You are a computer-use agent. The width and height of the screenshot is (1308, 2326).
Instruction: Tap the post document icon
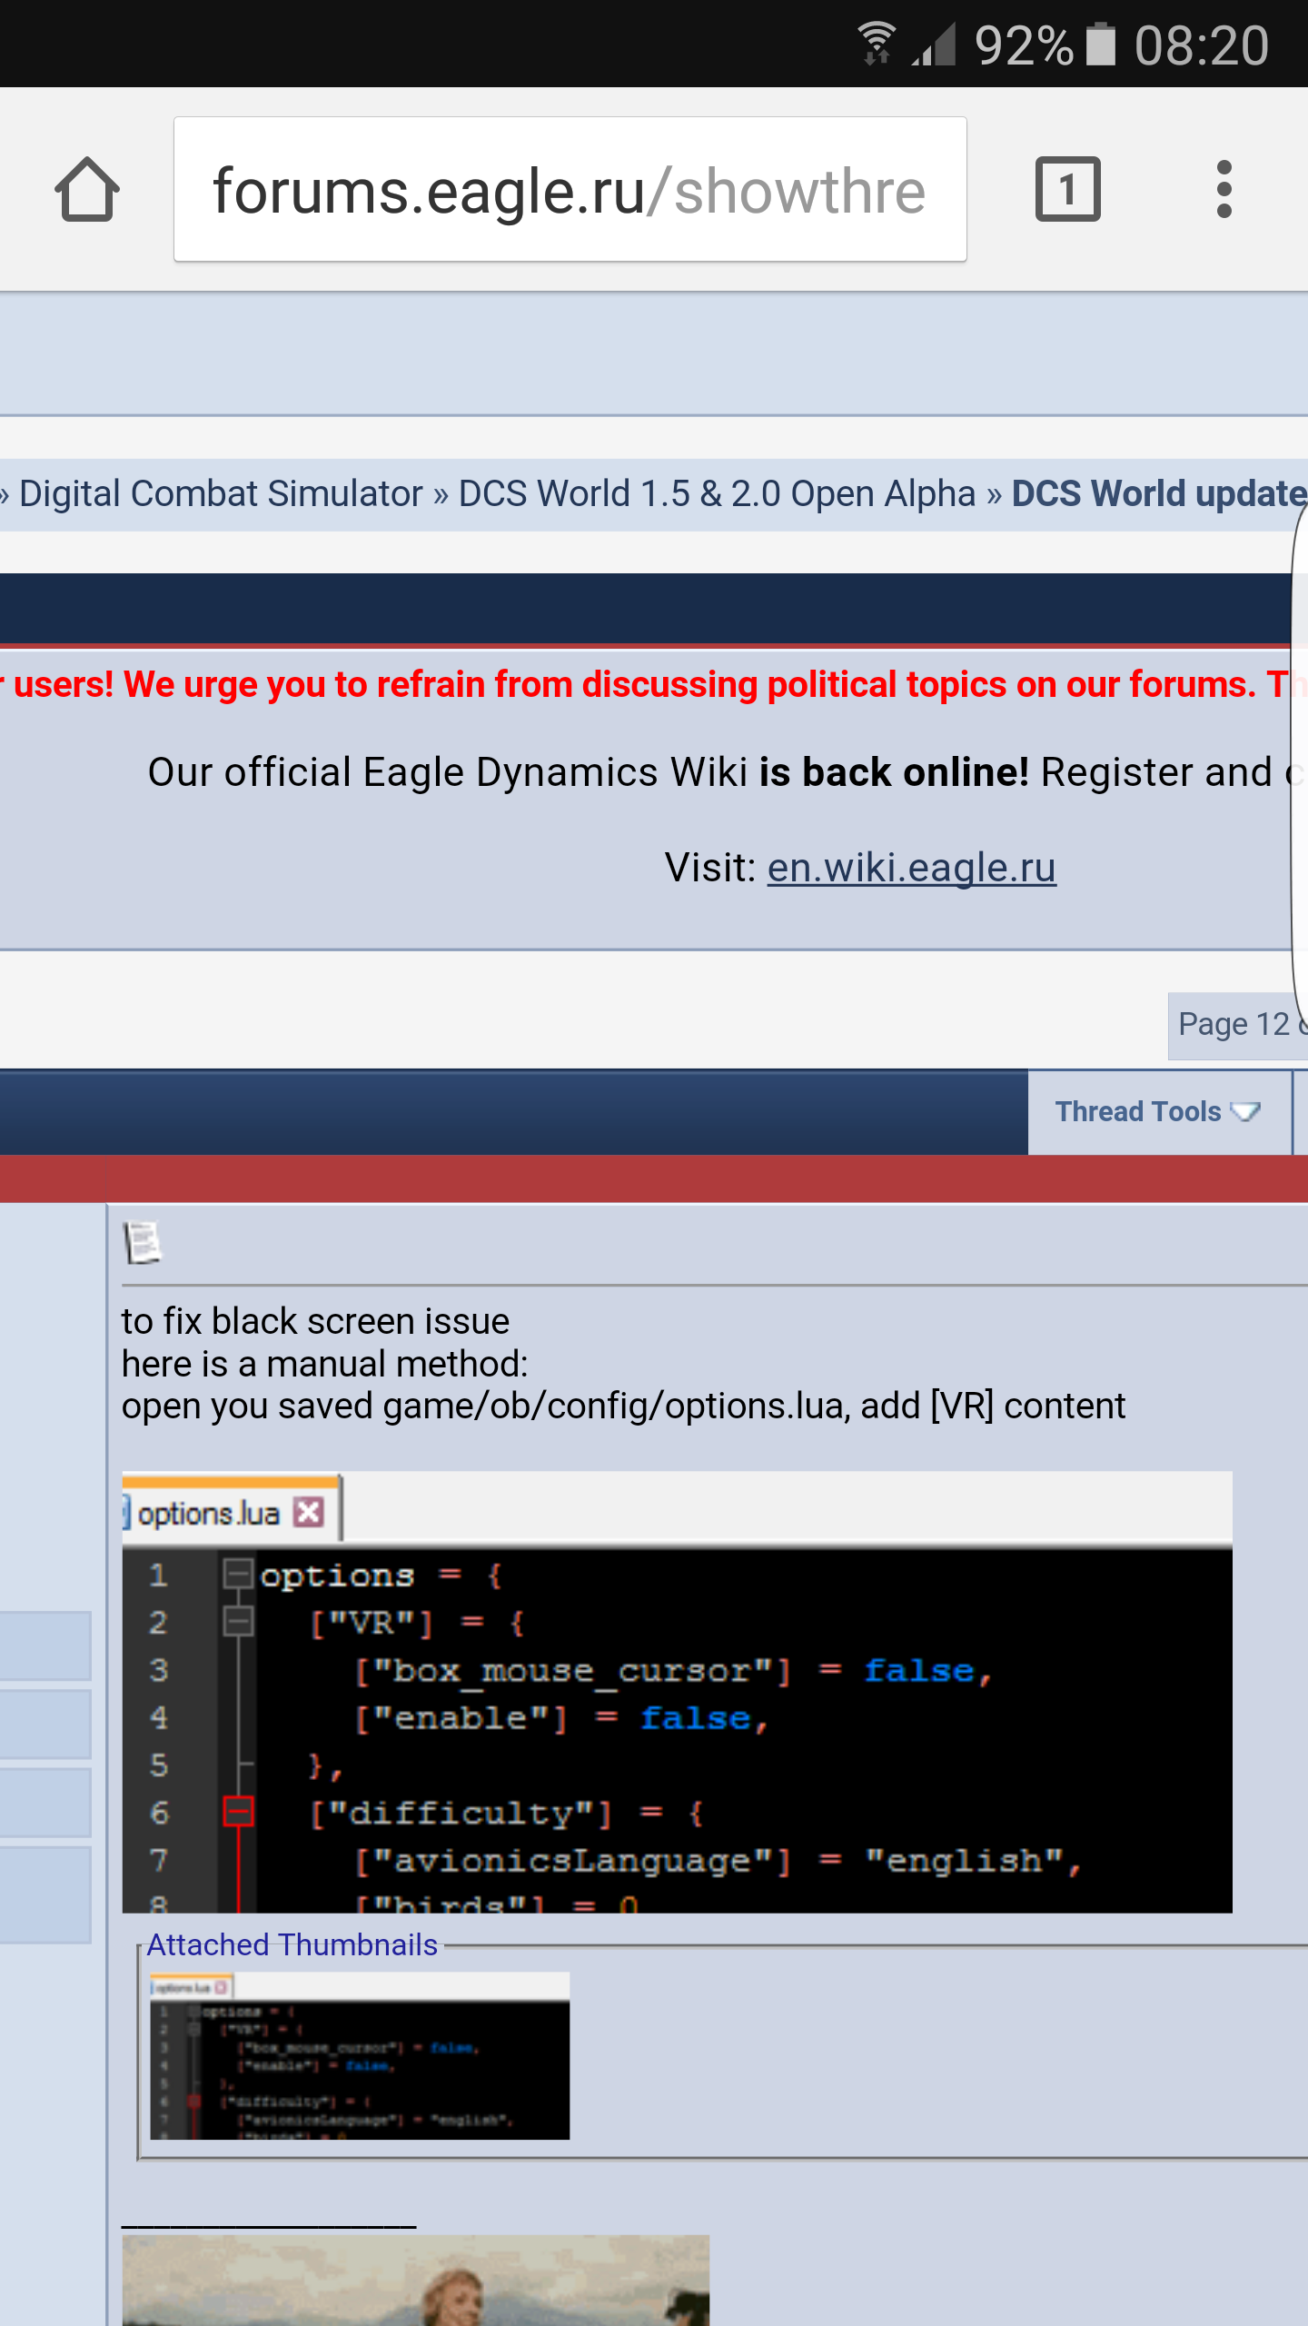[143, 1242]
